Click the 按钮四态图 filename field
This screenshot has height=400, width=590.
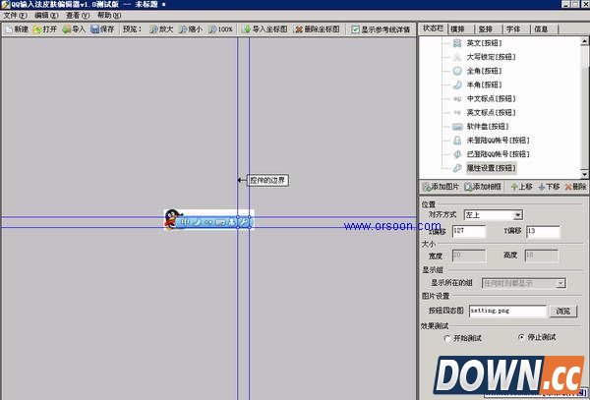(507, 311)
